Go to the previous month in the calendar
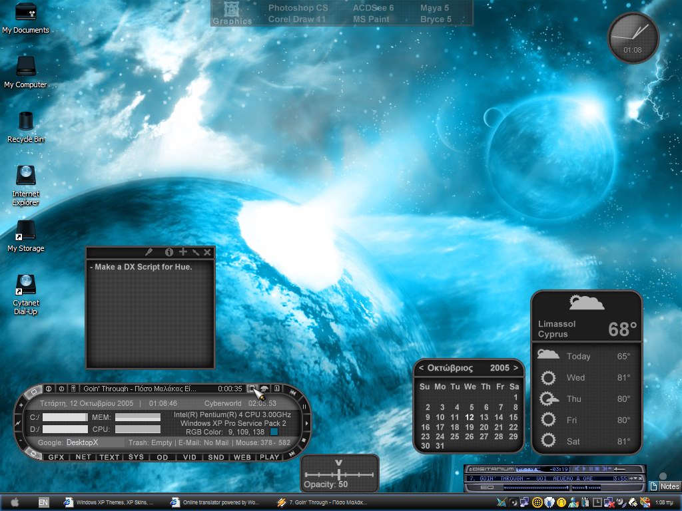Viewport: 682px width, 511px height. [x=421, y=368]
